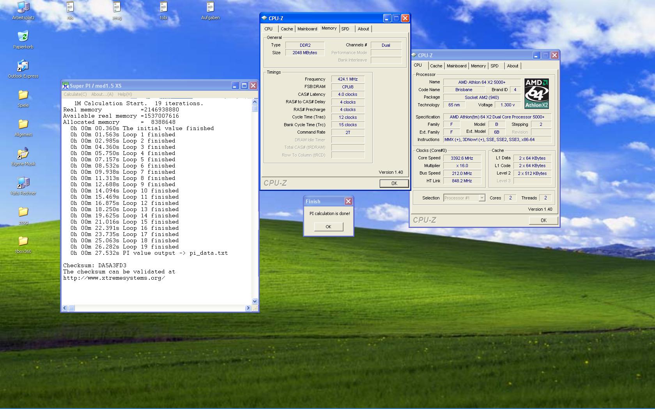The image size is (655, 409).
Task: Click the Voltage value 1.300 v
Action: click(x=508, y=105)
